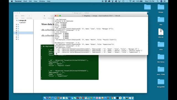This screenshot has width=177, height=100.
Task: Open Terminal icon in the Dock
Action: [118, 98]
